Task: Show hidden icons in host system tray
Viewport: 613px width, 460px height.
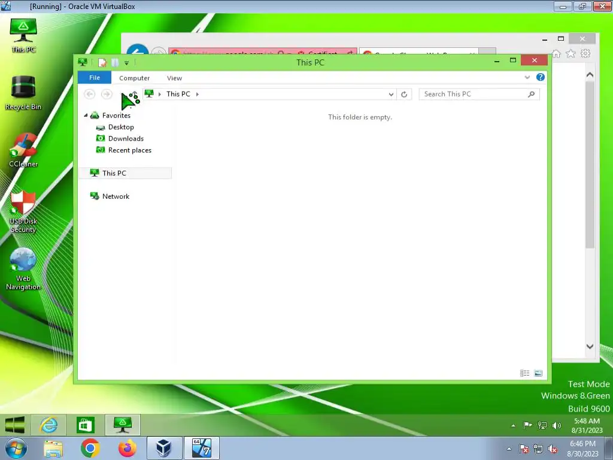Action: [x=509, y=449]
